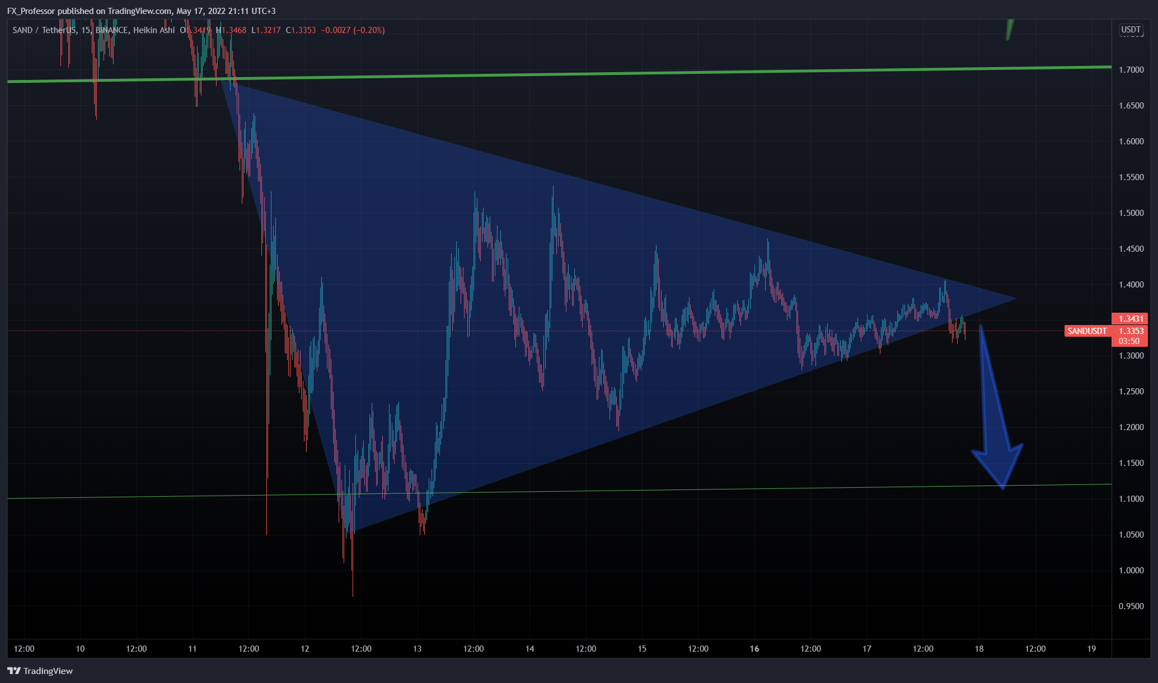Viewport: 1158px width, 683px height.
Task: Click the L1.3217 low value in header
Action: pos(266,30)
